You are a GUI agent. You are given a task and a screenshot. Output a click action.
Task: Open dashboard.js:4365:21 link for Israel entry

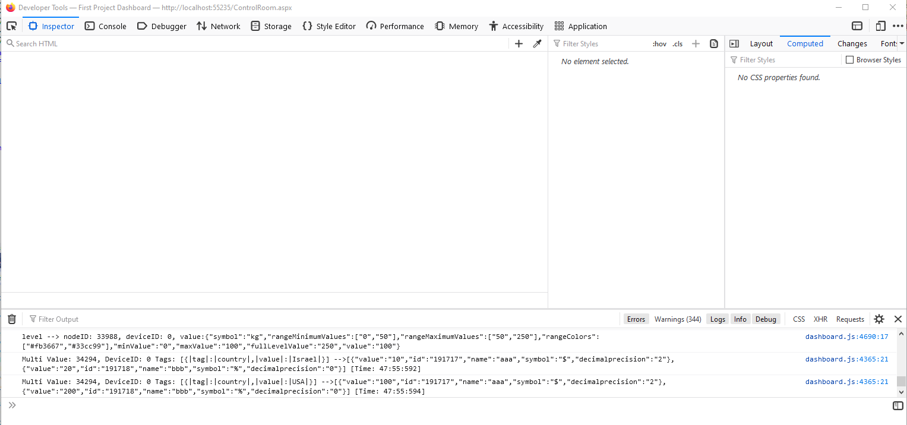click(x=846, y=359)
